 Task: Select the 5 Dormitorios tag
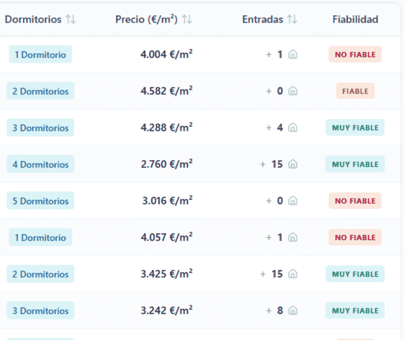[x=40, y=201]
